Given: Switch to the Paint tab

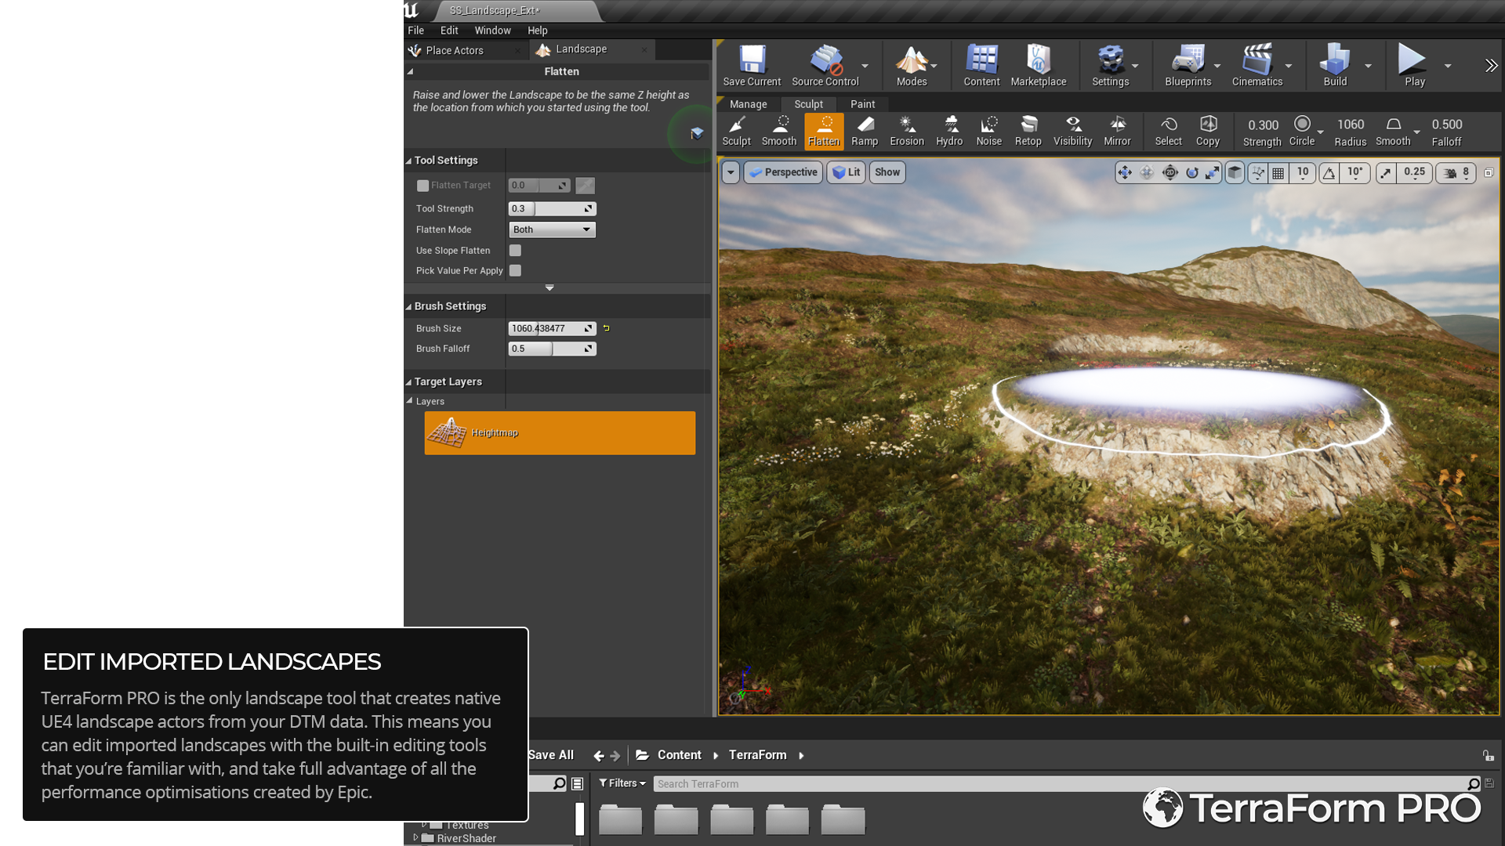Looking at the screenshot, I should pyautogui.click(x=862, y=104).
